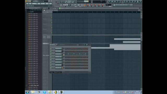This screenshot has width=167, height=94.
Task: Open the VIEW menu
Action: point(39,4)
